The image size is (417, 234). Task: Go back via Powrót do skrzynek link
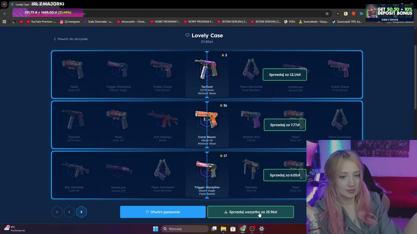pyautogui.click(x=71, y=39)
